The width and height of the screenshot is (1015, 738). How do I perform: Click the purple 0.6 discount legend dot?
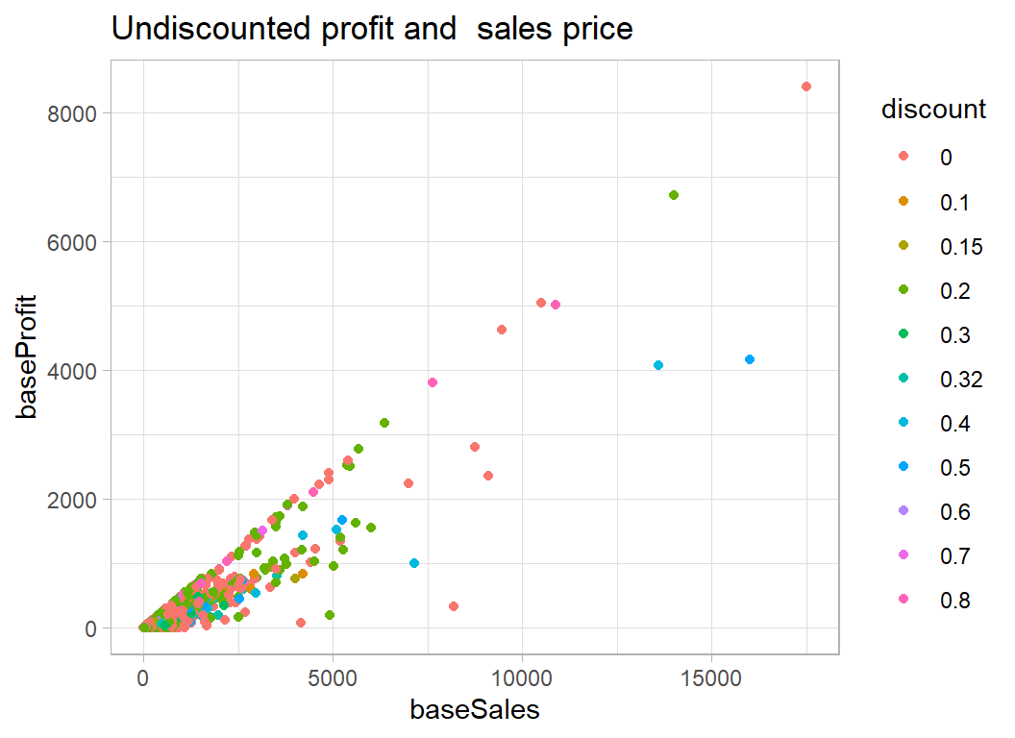click(x=904, y=512)
